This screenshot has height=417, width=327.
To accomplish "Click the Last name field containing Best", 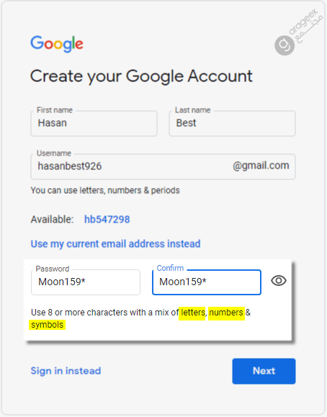I will 232,123.
